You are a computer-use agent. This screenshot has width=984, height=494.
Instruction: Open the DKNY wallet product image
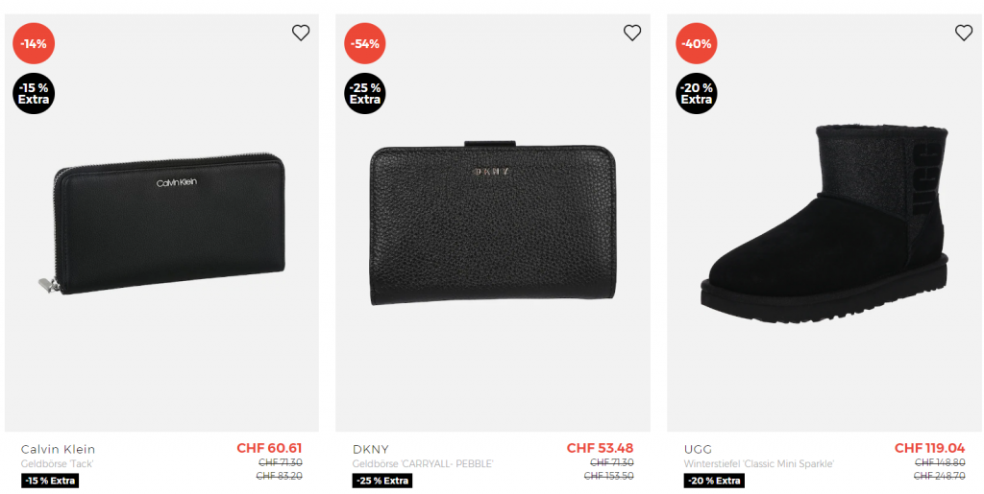(x=493, y=225)
